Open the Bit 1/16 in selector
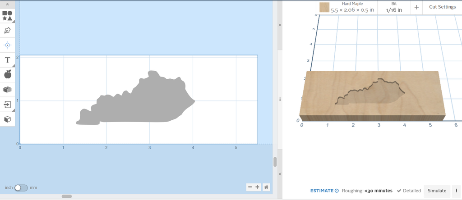The width and height of the screenshot is (462, 200). tap(393, 7)
